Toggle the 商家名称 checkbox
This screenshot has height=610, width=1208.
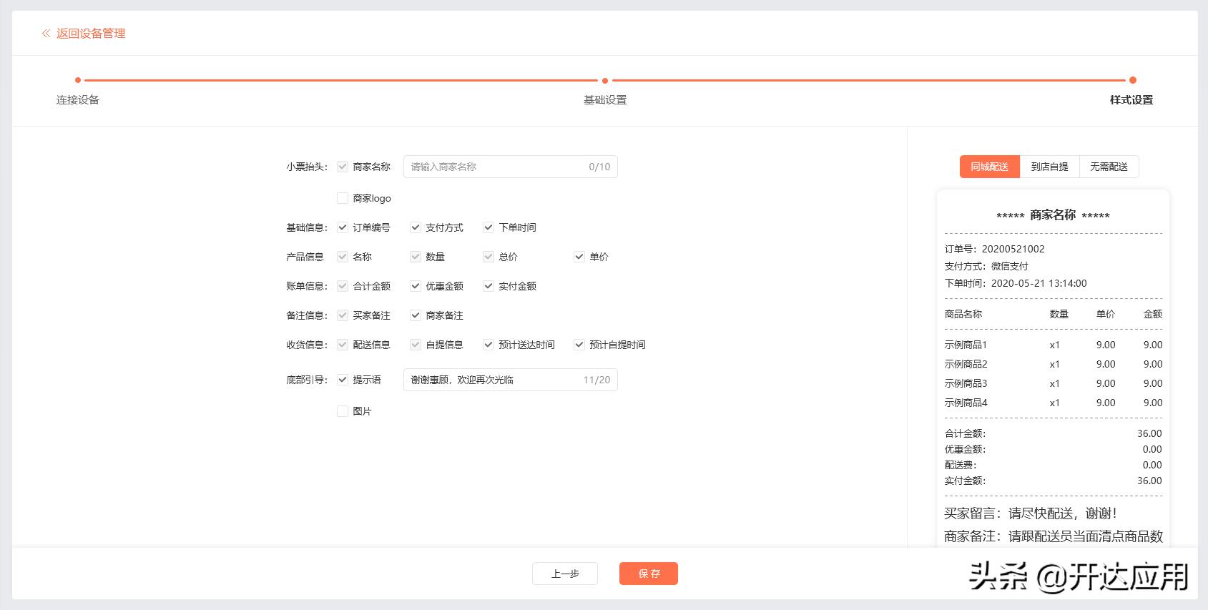coord(343,167)
